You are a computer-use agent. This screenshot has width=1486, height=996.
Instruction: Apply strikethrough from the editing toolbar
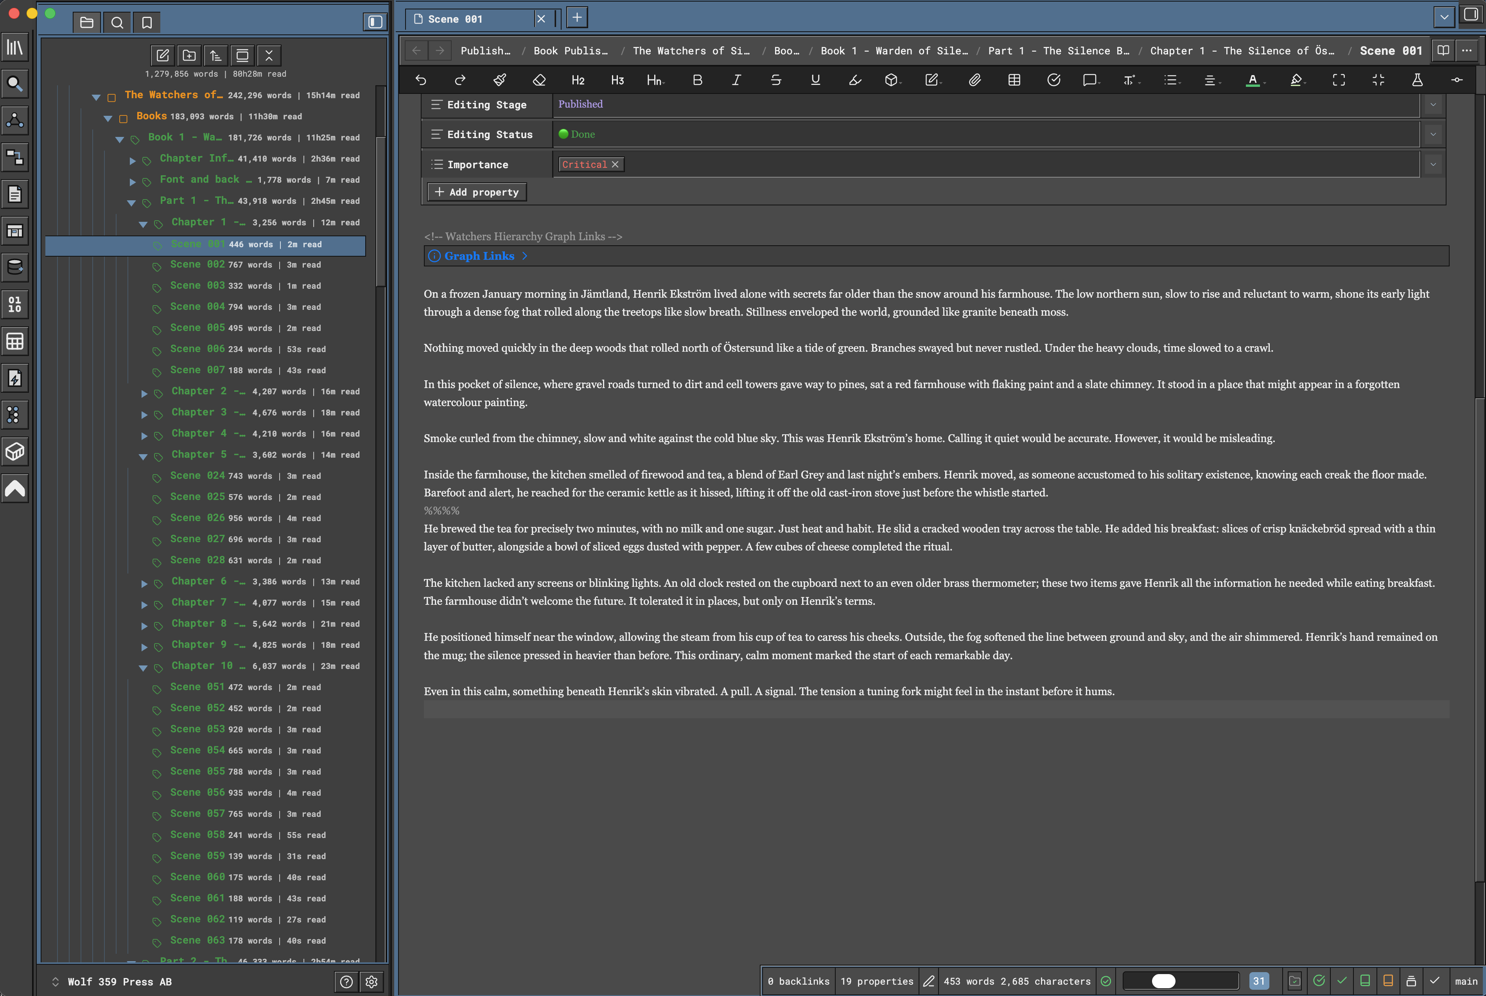click(776, 80)
